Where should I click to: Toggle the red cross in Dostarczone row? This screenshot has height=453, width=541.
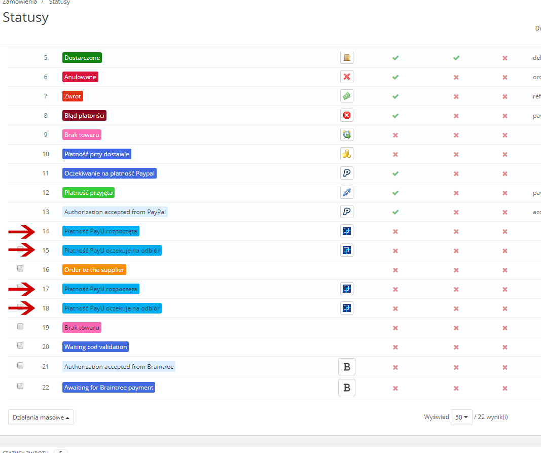click(505, 58)
